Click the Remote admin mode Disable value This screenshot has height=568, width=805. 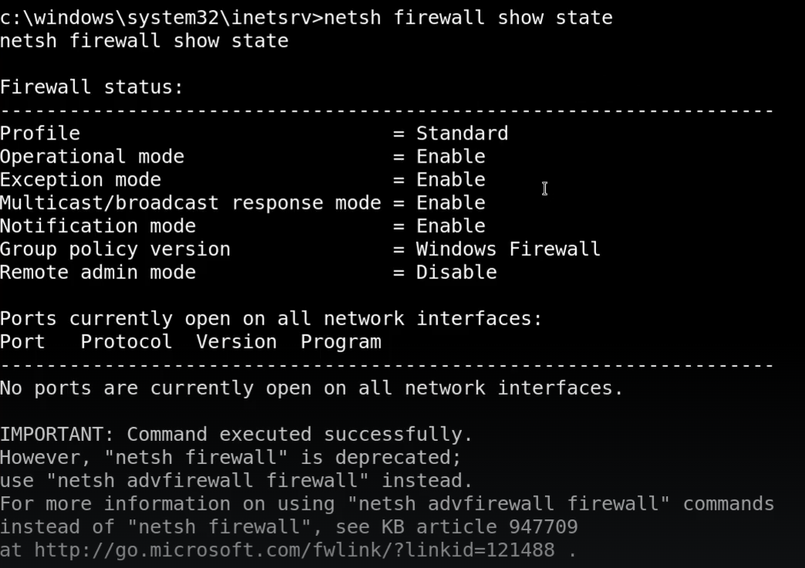(x=456, y=272)
